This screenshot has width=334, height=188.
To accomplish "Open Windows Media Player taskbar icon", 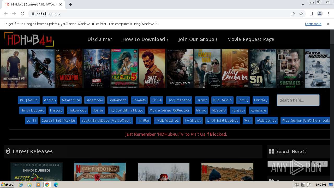I will coord(38,185).
